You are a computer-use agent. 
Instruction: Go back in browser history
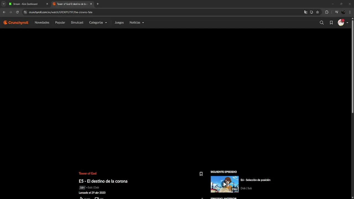point(4,12)
